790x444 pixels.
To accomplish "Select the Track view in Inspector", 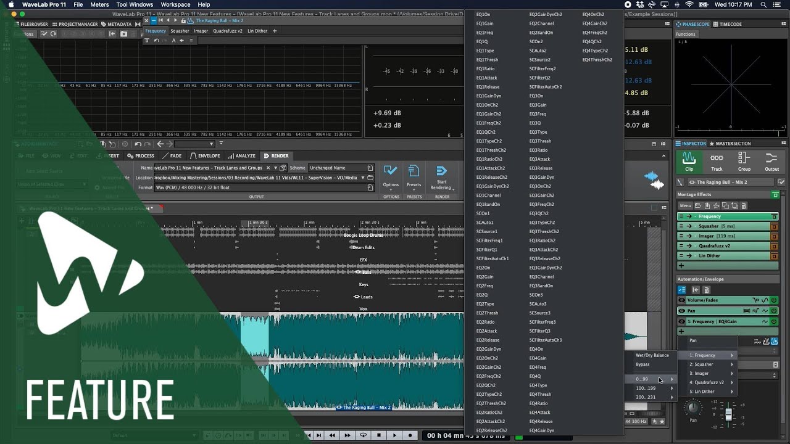I will [717, 162].
